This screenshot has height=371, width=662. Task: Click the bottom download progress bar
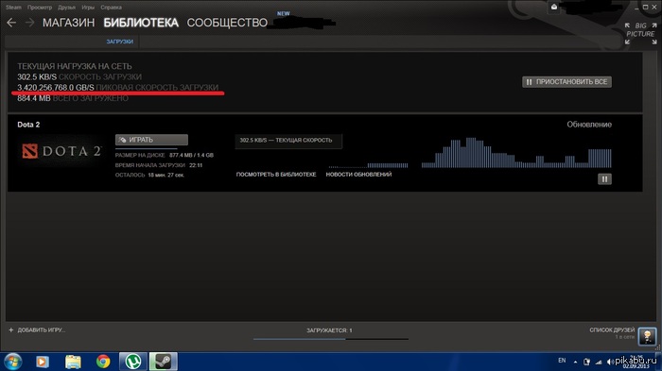[331, 339]
